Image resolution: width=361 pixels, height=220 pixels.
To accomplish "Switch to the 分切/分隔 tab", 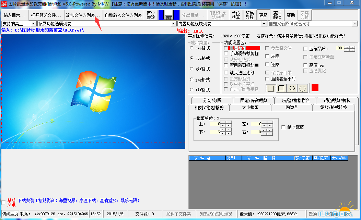I will (x=212, y=100).
